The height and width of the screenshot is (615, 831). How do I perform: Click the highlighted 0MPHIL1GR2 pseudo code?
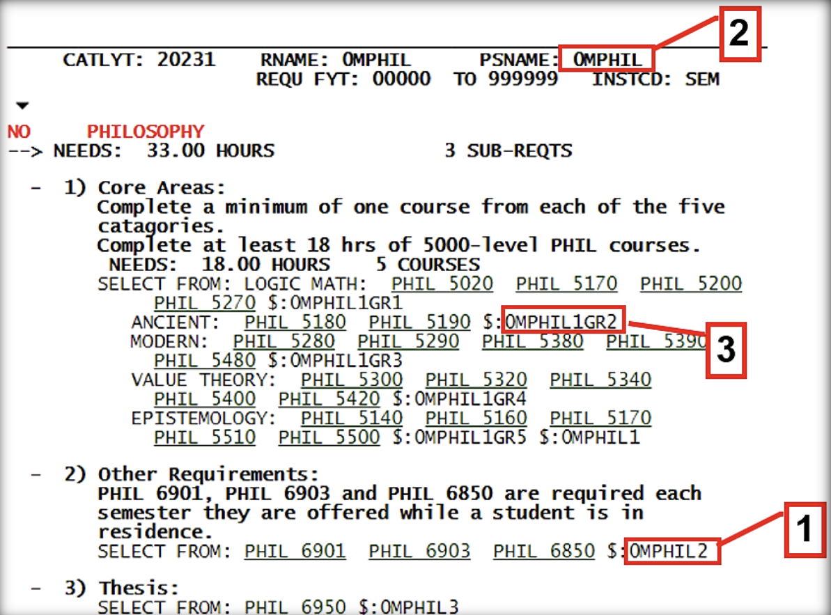click(562, 322)
